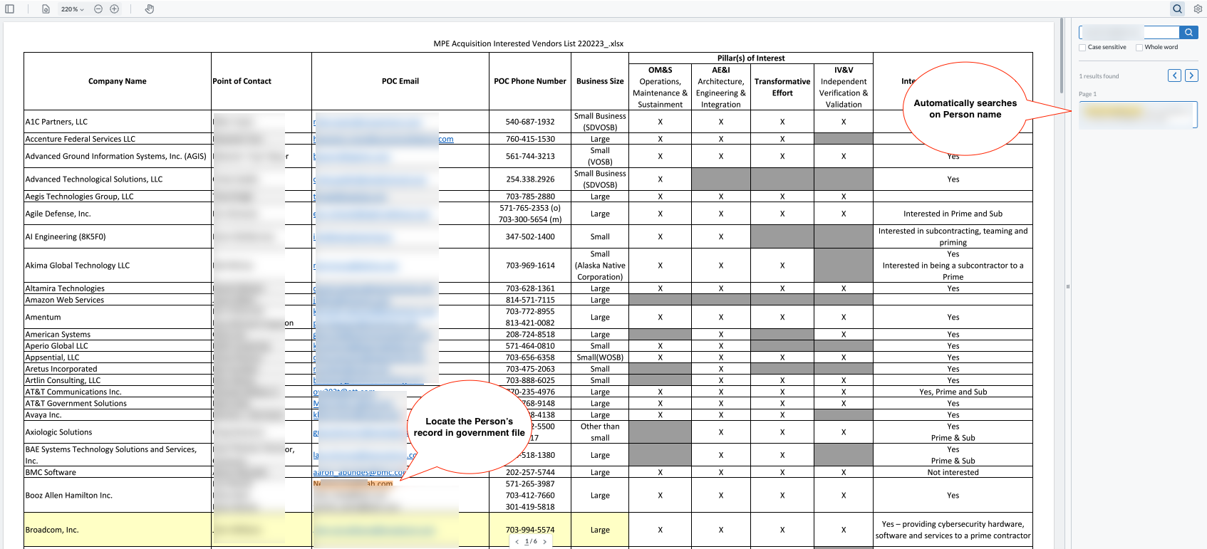Zoom out with the minus icon
This screenshot has height=549, width=1207.
click(98, 9)
